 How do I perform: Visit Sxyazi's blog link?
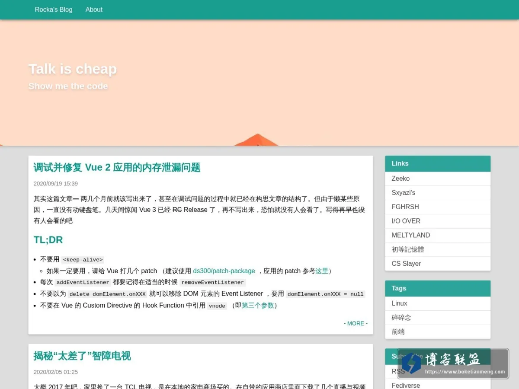438,193
